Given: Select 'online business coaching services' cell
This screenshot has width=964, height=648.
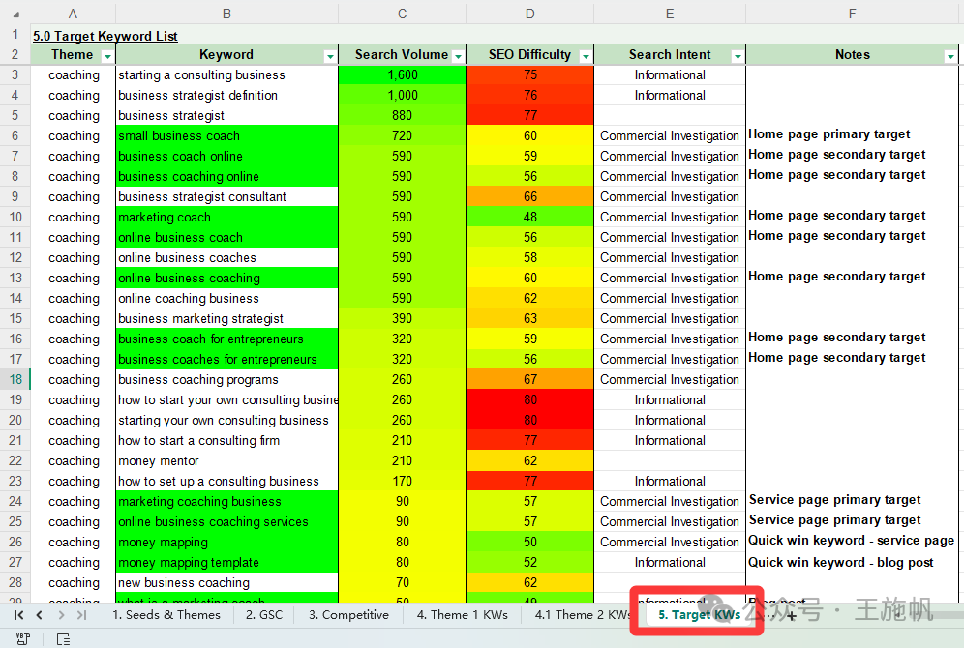Looking at the screenshot, I should 226,521.
